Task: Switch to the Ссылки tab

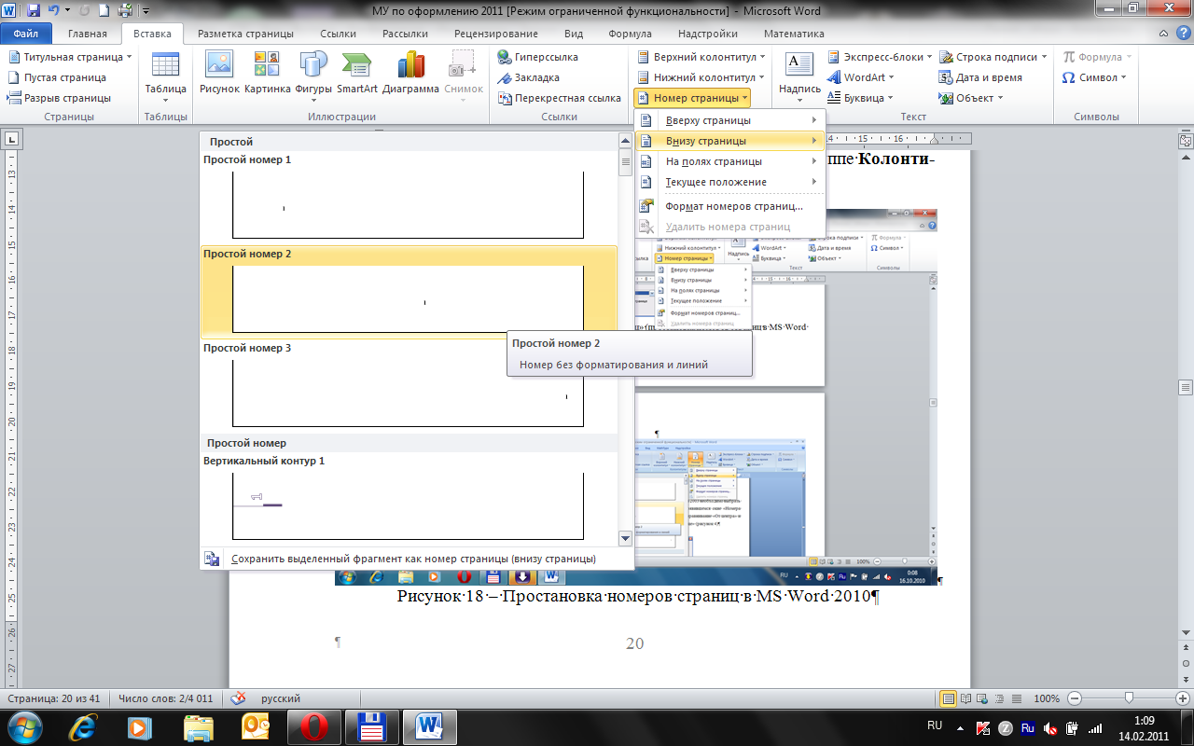Action: [x=338, y=34]
